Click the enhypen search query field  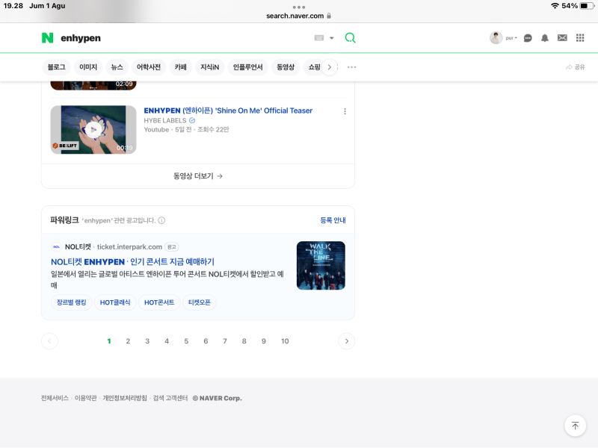[185, 38]
